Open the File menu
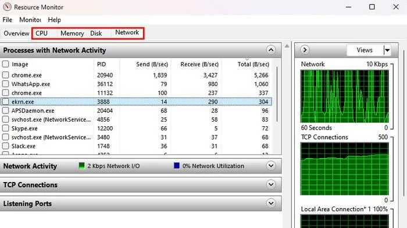This screenshot has height=228, width=407. (x=7, y=20)
